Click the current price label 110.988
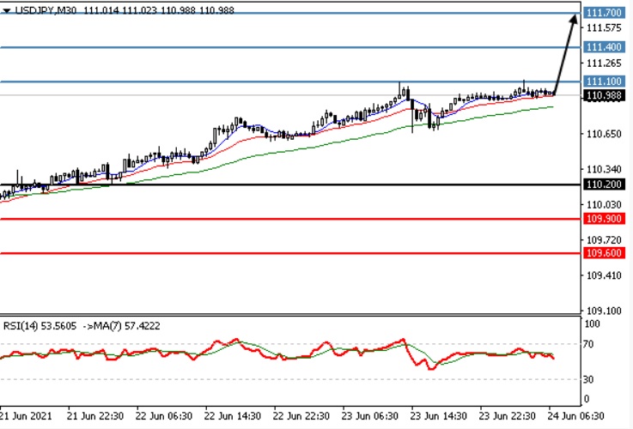This screenshot has width=633, height=429. click(603, 95)
